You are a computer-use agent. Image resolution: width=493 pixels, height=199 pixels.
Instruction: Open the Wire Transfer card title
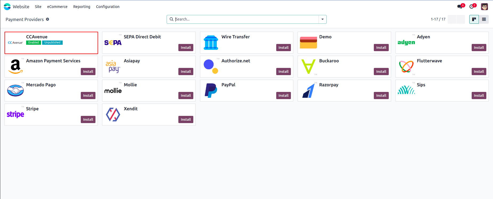236,37
